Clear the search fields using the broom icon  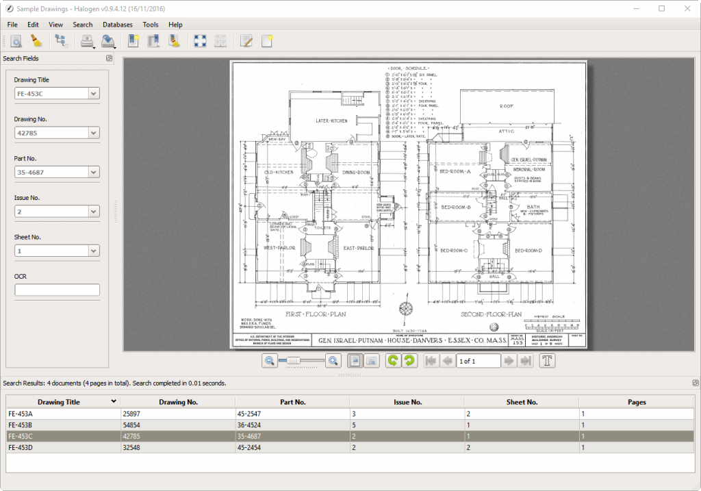(38, 41)
